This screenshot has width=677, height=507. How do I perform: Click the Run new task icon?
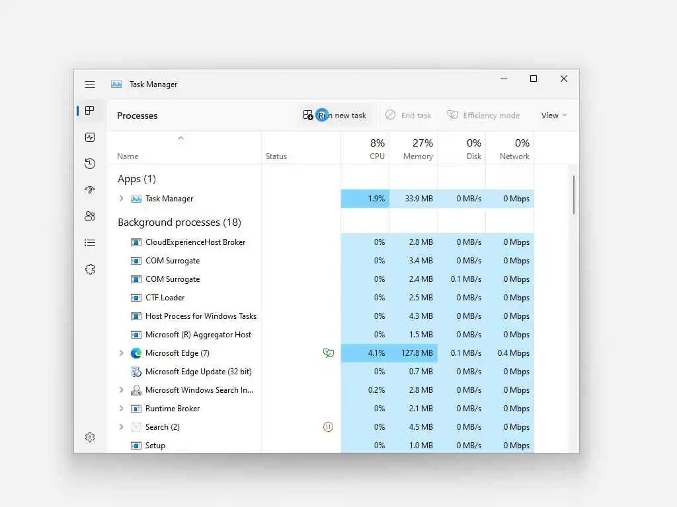pyautogui.click(x=308, y=115)
